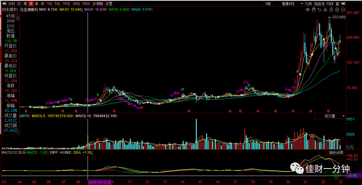Switch to the 季 quarterly chart tab

(37, 4)
